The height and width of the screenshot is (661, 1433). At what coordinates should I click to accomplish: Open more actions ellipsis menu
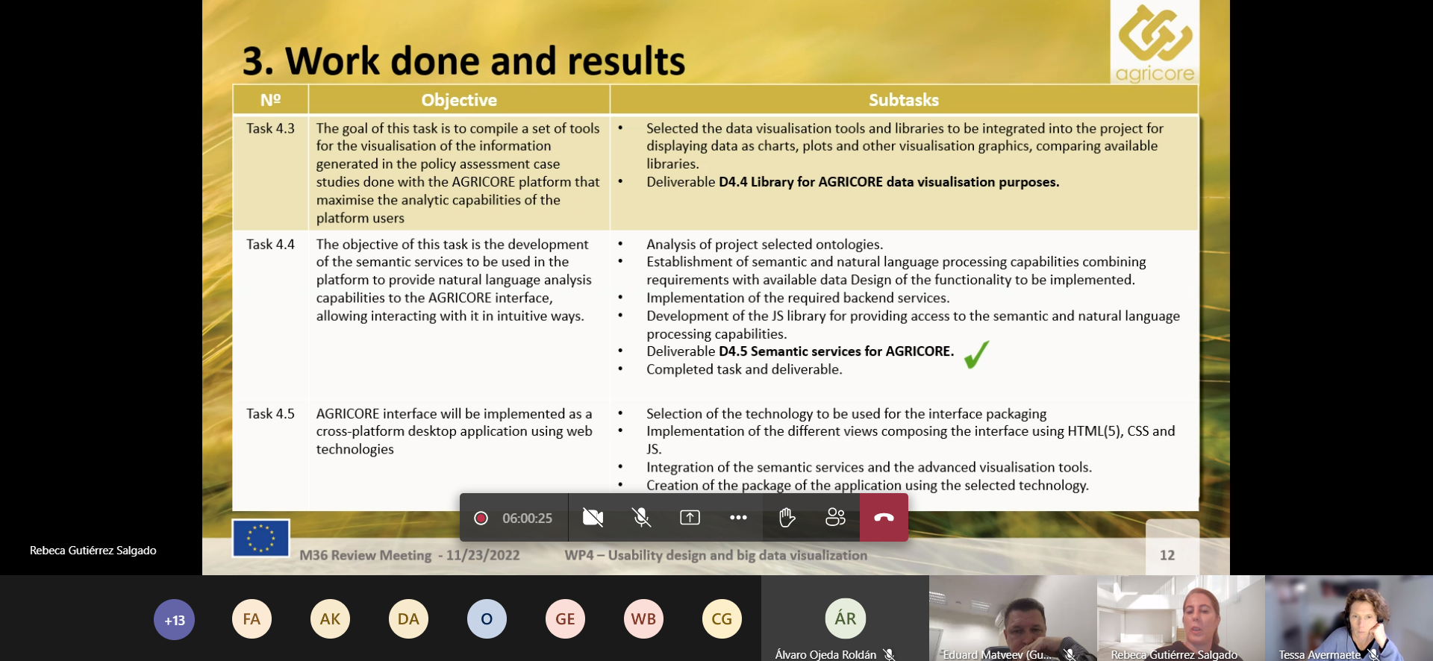point(738,518)
